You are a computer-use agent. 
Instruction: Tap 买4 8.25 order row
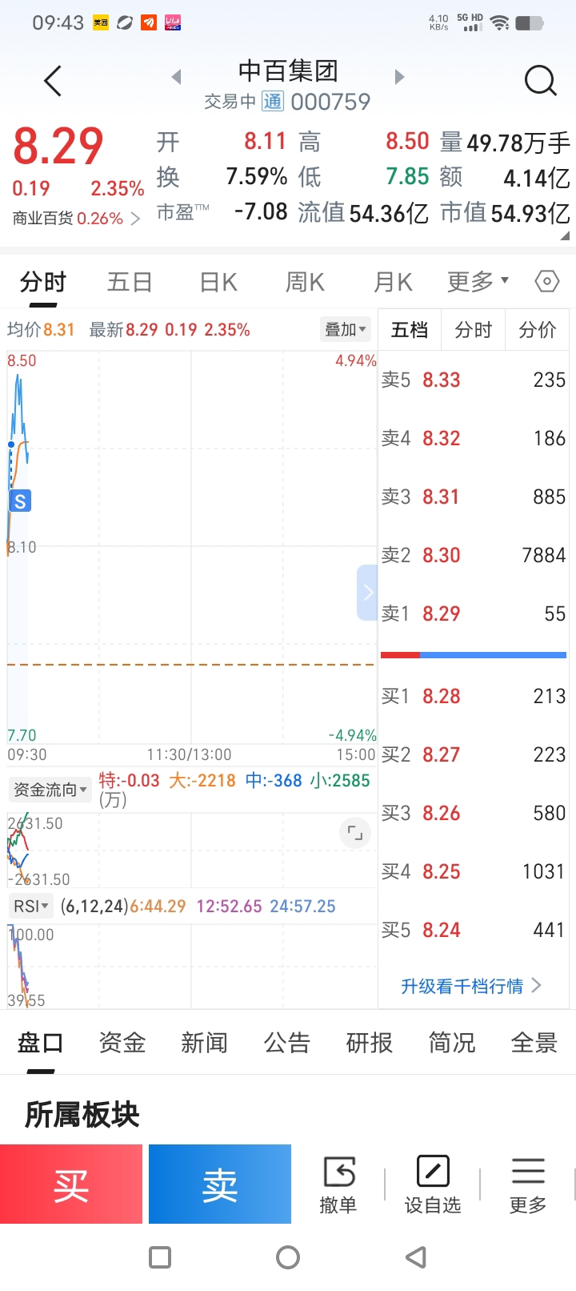point(474,871)
